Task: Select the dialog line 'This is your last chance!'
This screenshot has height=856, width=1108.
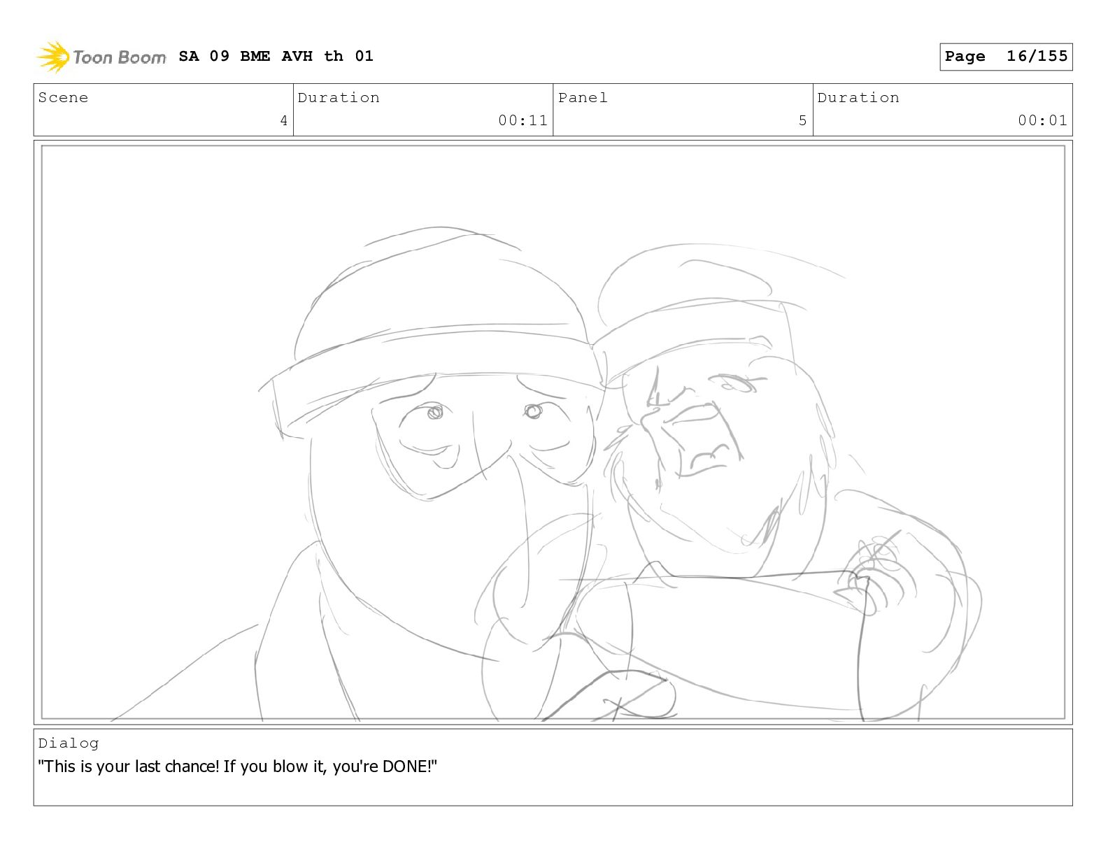Action: [129, 766]
